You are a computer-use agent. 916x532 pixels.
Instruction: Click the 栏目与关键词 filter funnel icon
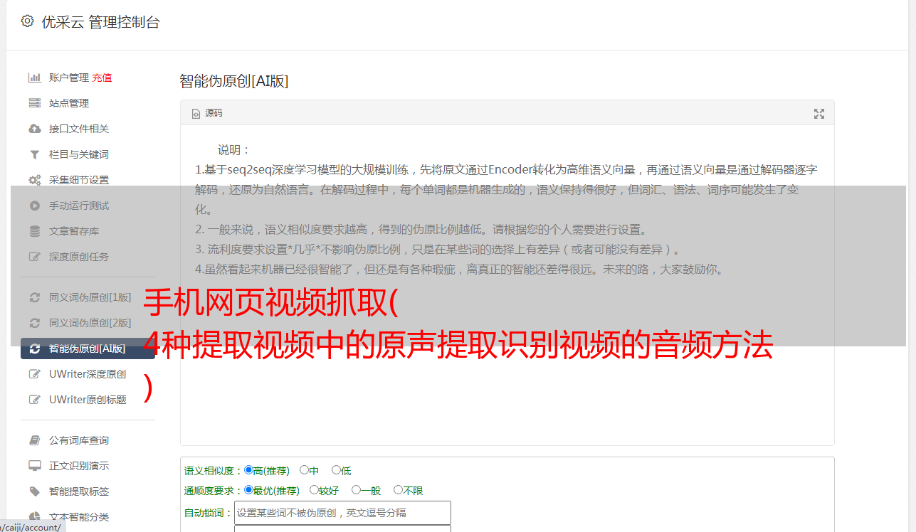(34, 154)
